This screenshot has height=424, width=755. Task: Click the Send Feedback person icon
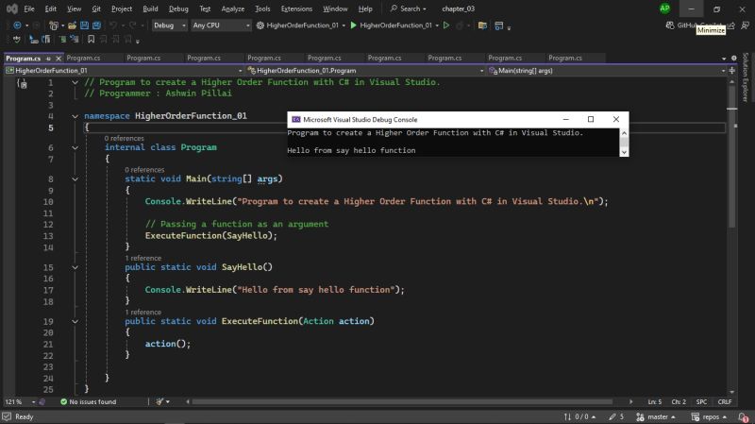(745, 25)
